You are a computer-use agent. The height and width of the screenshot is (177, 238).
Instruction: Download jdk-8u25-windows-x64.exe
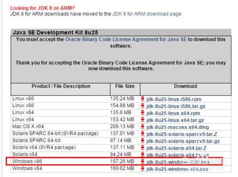click(177, 169)
